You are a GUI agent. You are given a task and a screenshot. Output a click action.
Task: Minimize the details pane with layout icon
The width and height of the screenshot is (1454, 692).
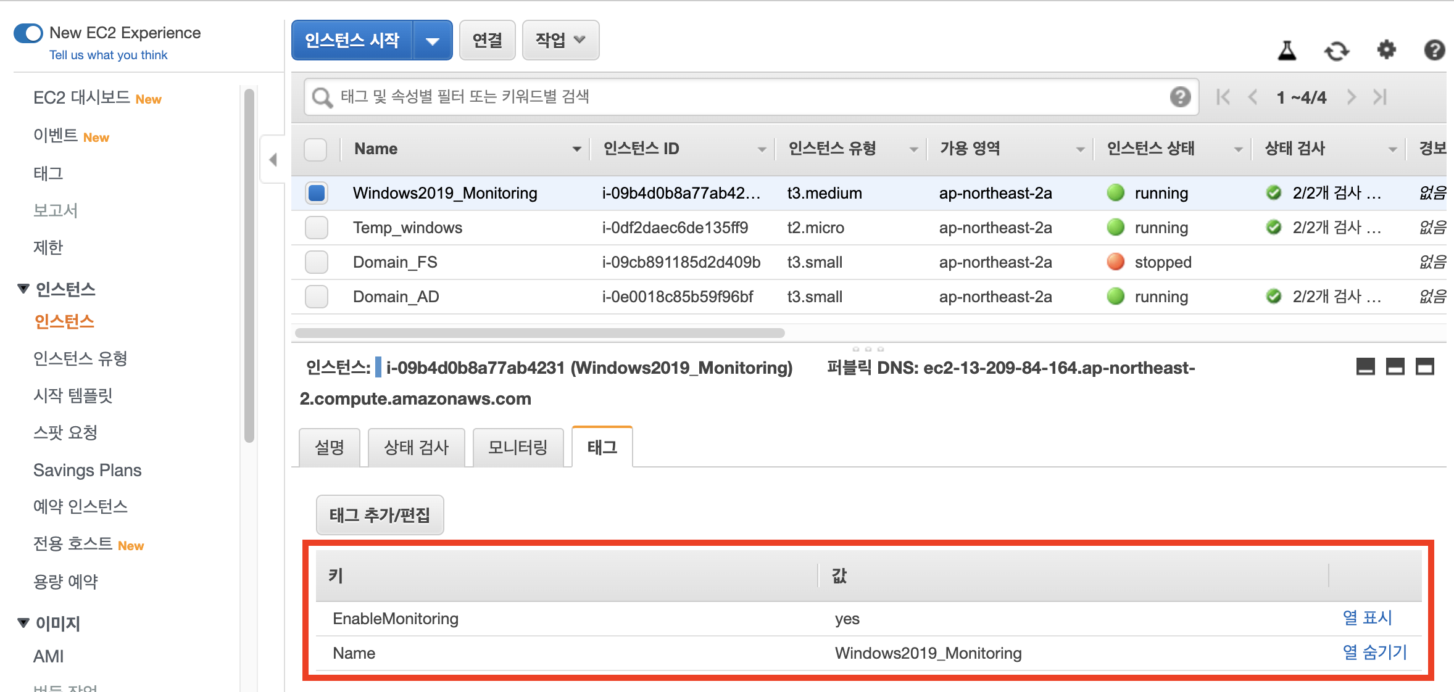click(x=1365, y=367)
